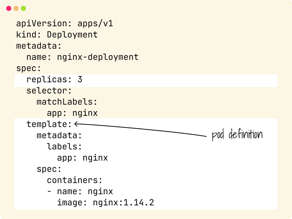292x219 pixels.
Task: Click the green maximize dot
Action: [x=23, y=9]
